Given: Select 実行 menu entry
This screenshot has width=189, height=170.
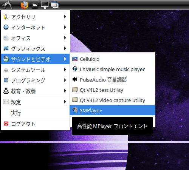Looking at the screenshot, I should [36, 113].
